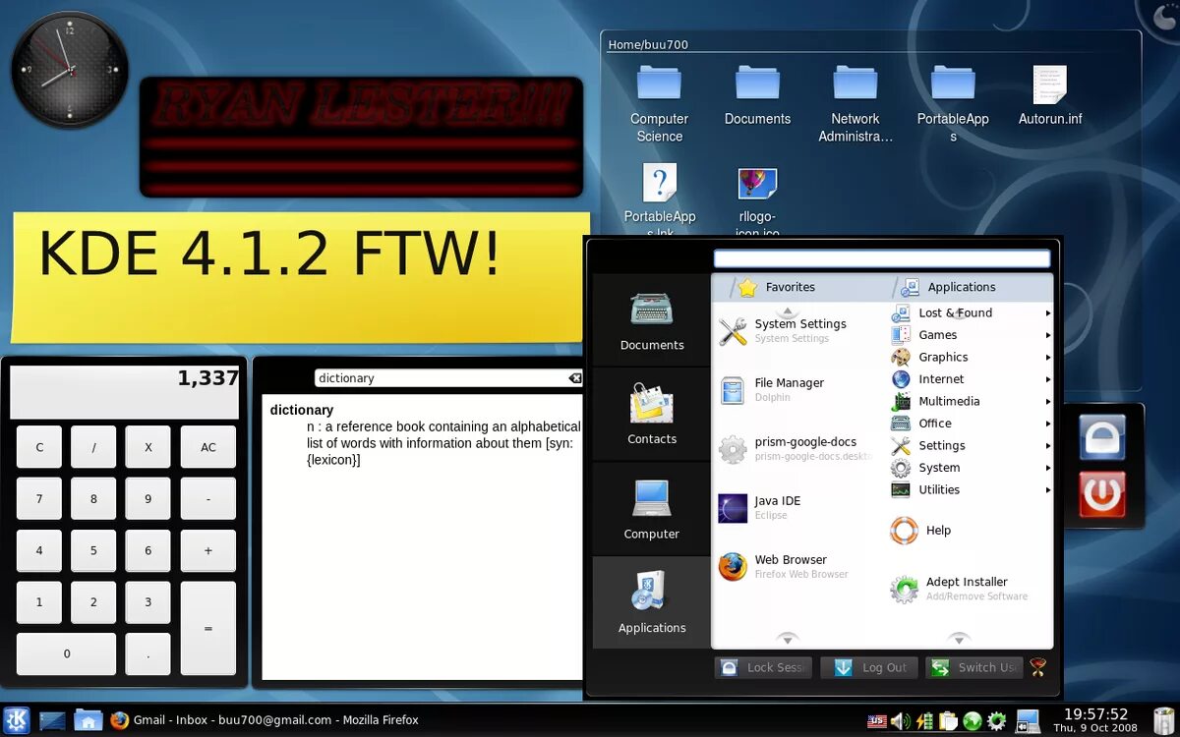The height and width of the screenshot is (737, 1180).
Task: Select the Applications side tab at bottom
Action: 652,602
